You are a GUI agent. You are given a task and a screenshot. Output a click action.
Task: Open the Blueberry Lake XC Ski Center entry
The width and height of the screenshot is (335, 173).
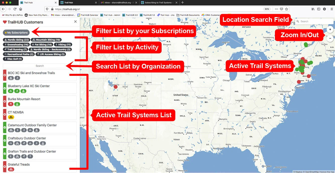40,88
